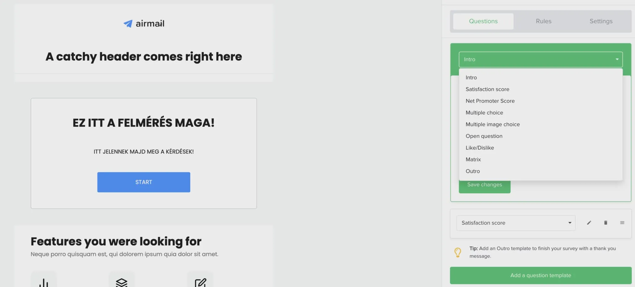Click the reorder handle icon beside Satisfaction score
The width and height of the screenshot is (635, 287).
point(622,223)
